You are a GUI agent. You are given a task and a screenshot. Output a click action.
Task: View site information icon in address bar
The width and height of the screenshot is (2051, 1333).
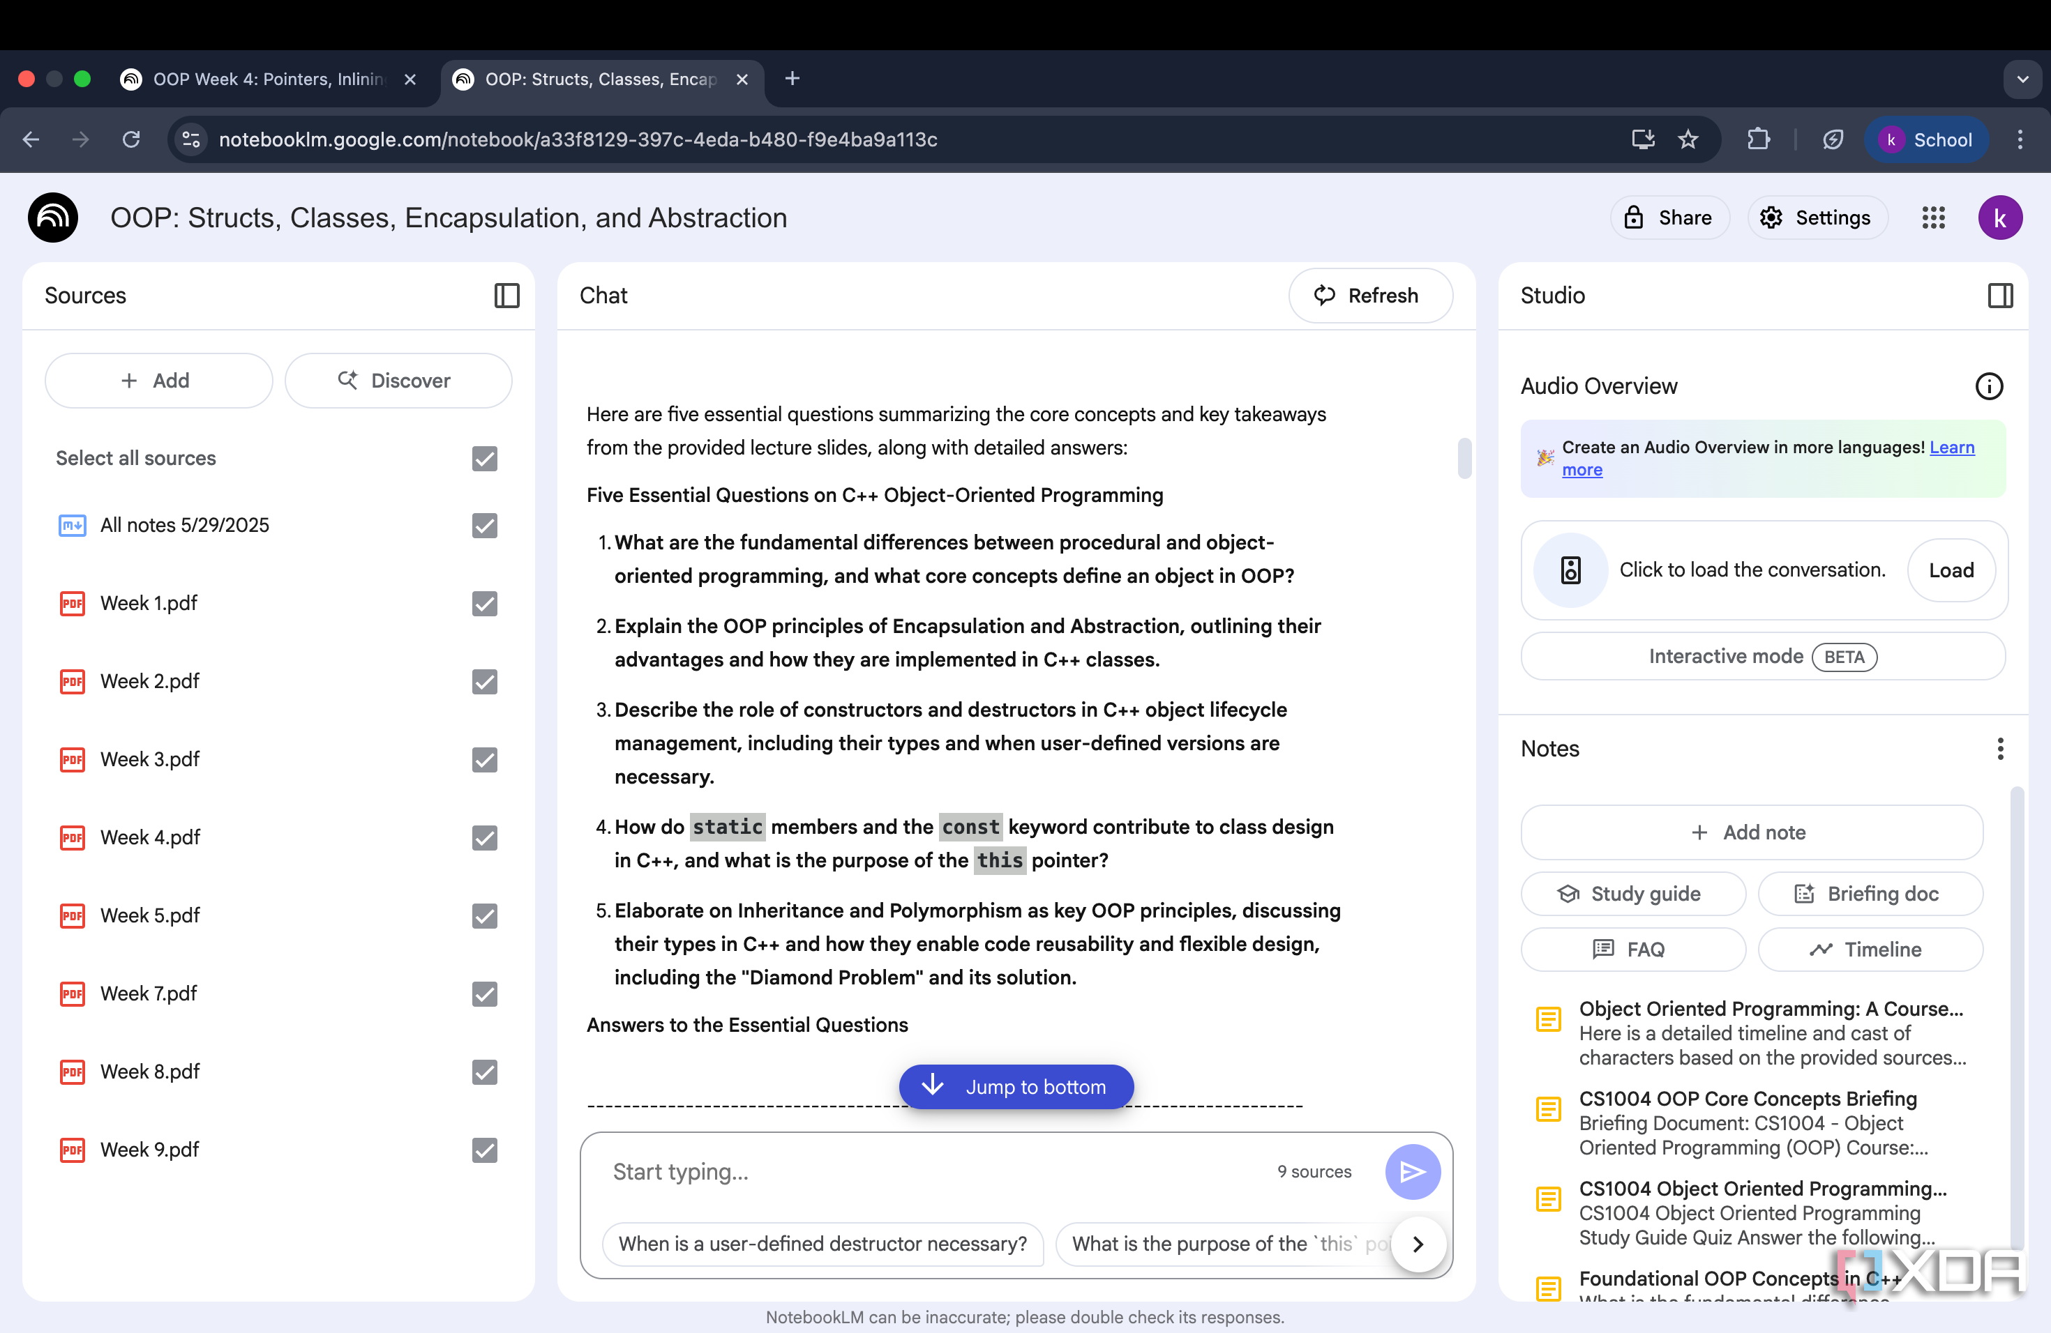[x=191, y=139]
